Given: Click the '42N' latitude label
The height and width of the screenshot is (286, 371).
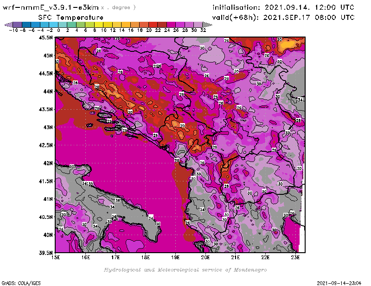Looking at the screenshot, I should [48, 163].
